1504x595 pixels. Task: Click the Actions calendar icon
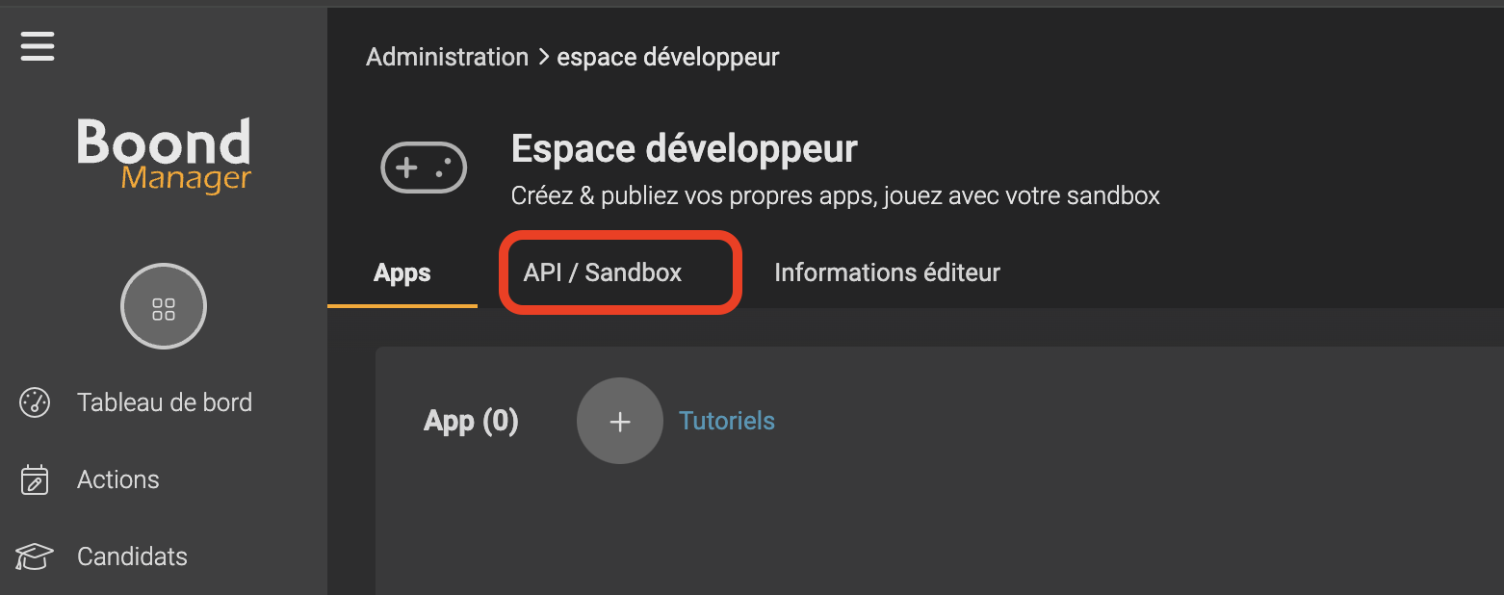[x=35, y=479]
